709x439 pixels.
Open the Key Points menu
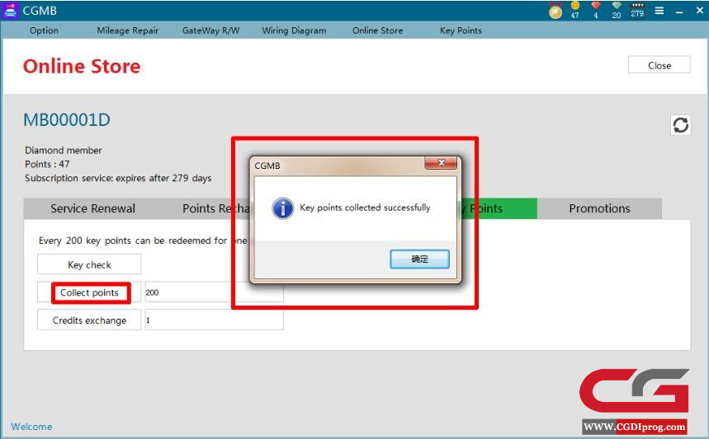click(x=461, y=30)
